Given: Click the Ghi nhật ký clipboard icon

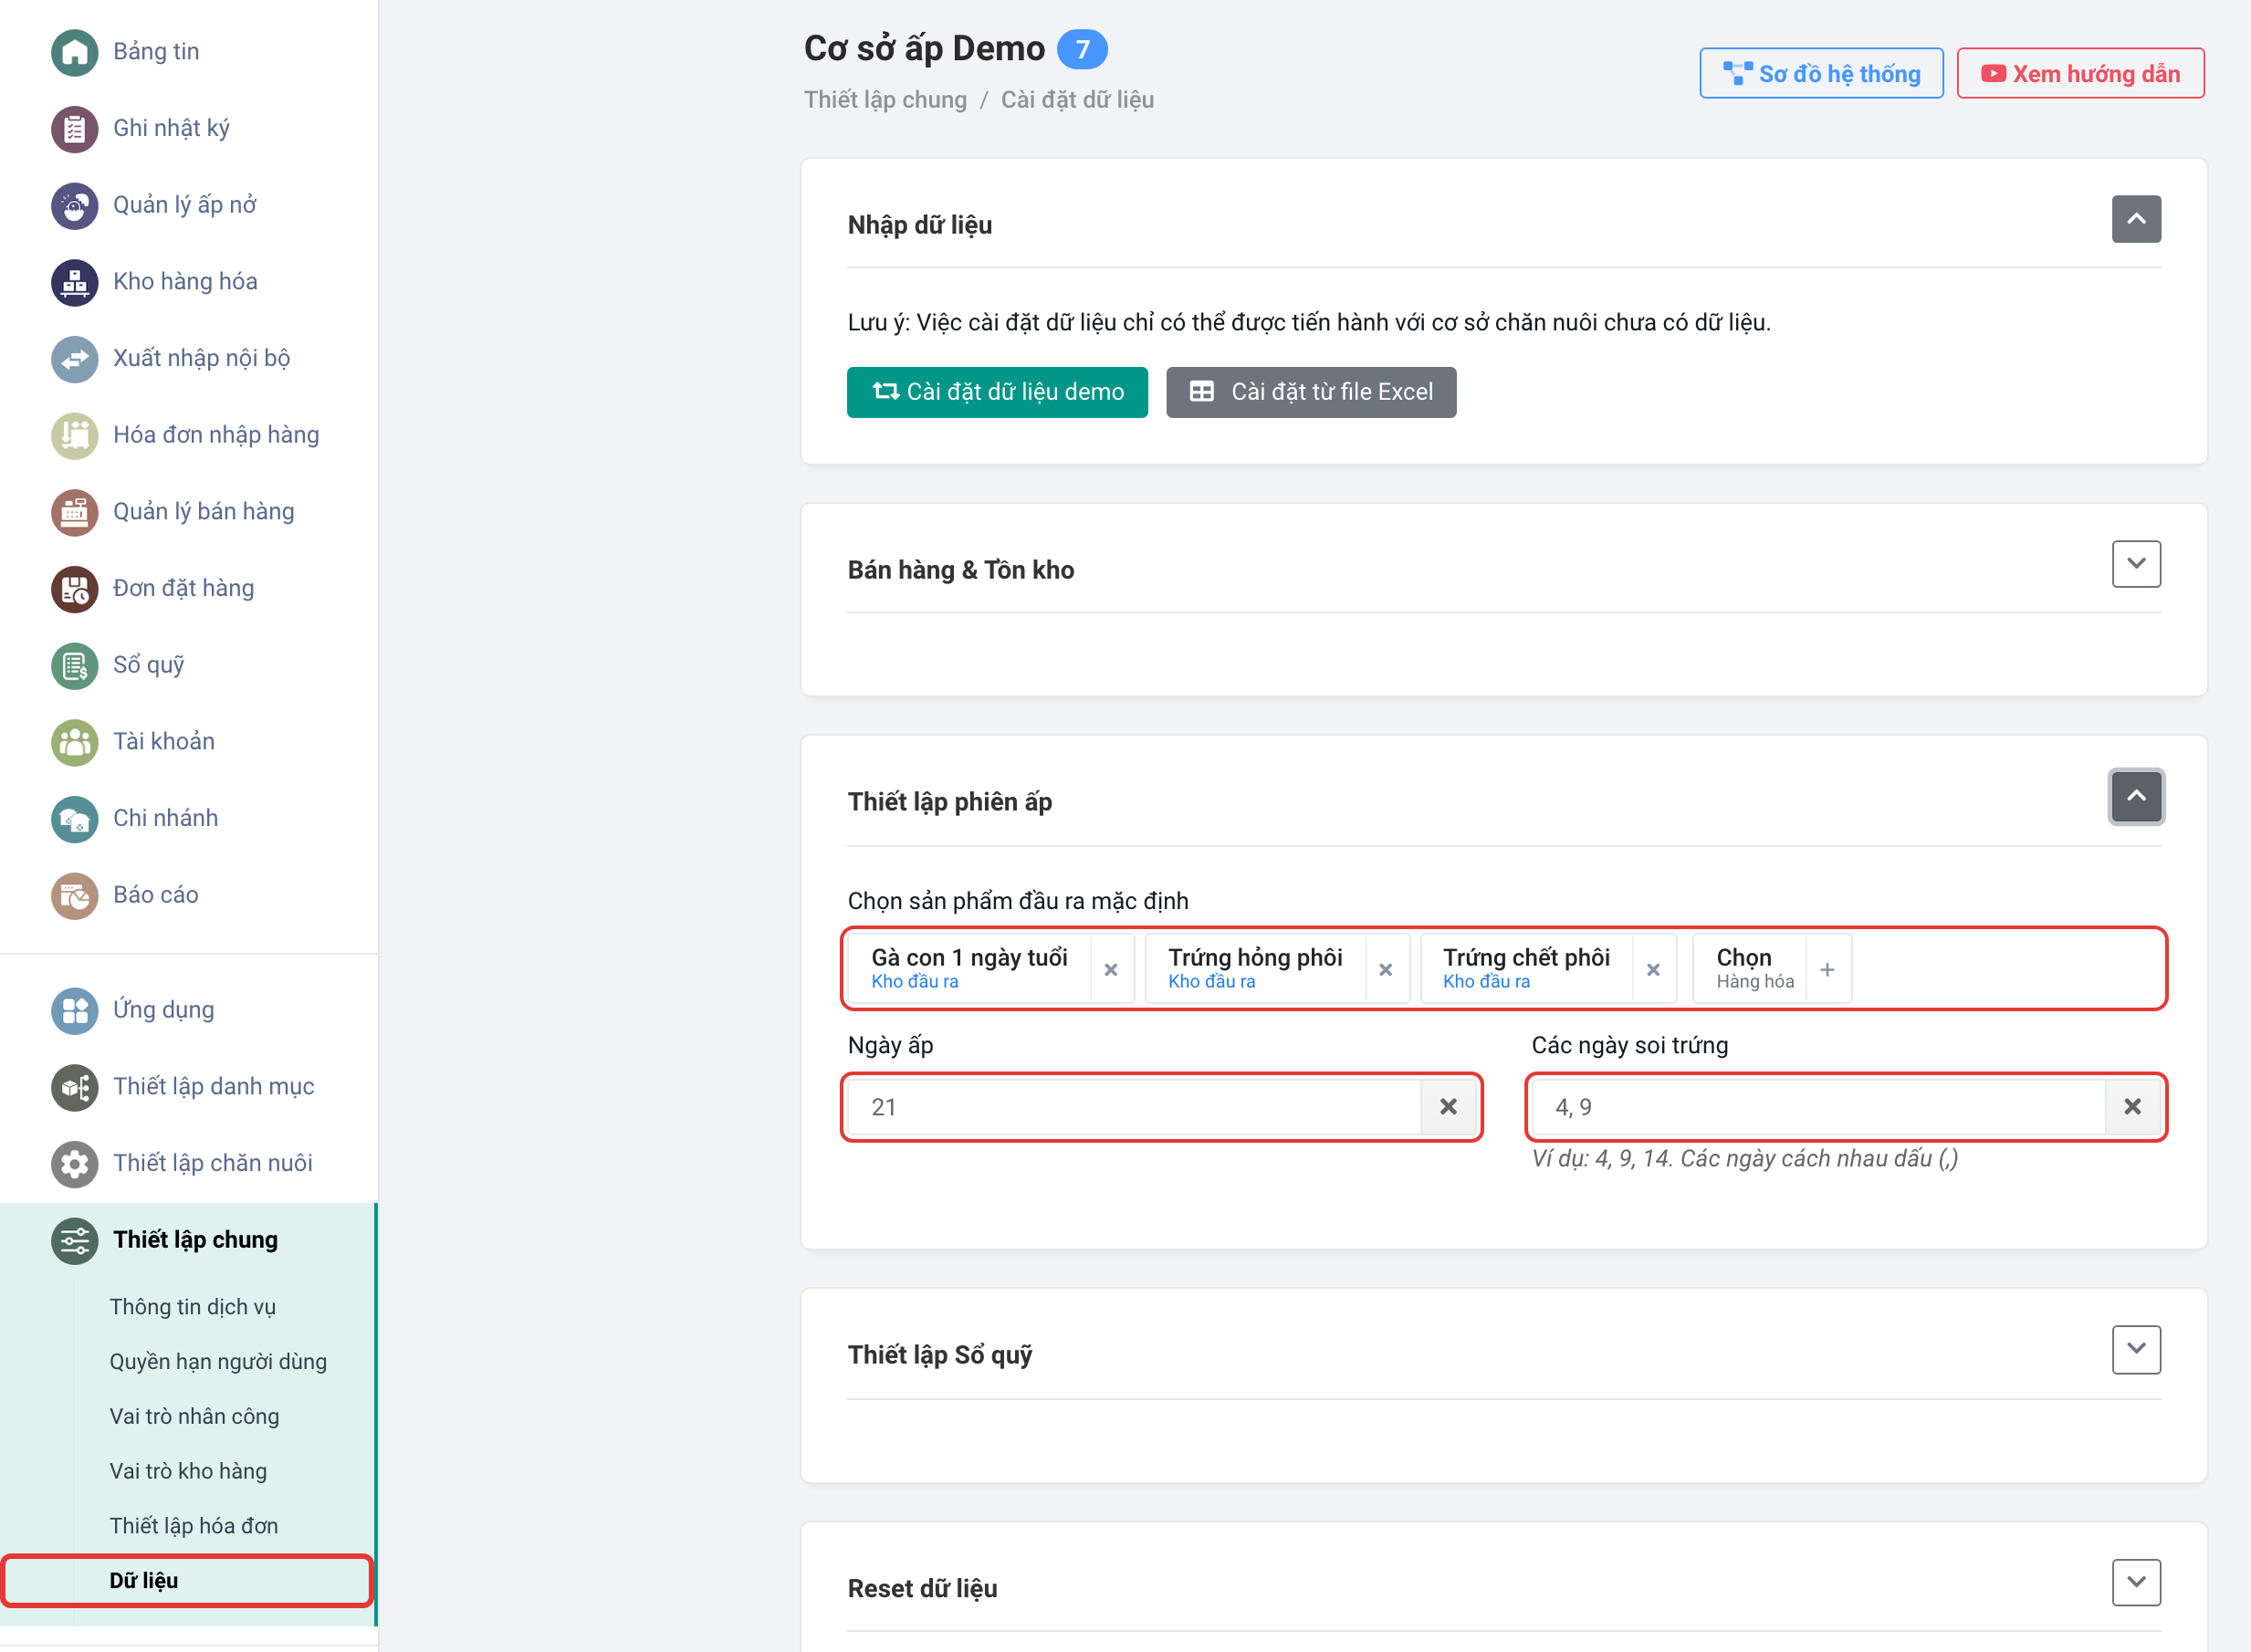Looking at the screenshot, I should click(x=74, y=129).
